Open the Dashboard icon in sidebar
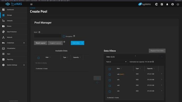 (x=3, y=10)
